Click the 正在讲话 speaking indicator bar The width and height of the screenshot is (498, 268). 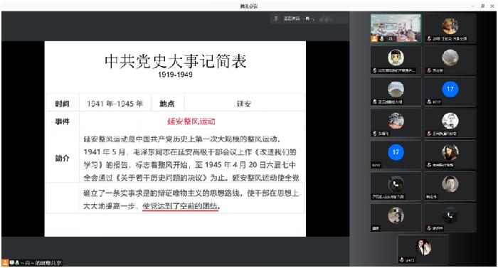coord(309,18)
